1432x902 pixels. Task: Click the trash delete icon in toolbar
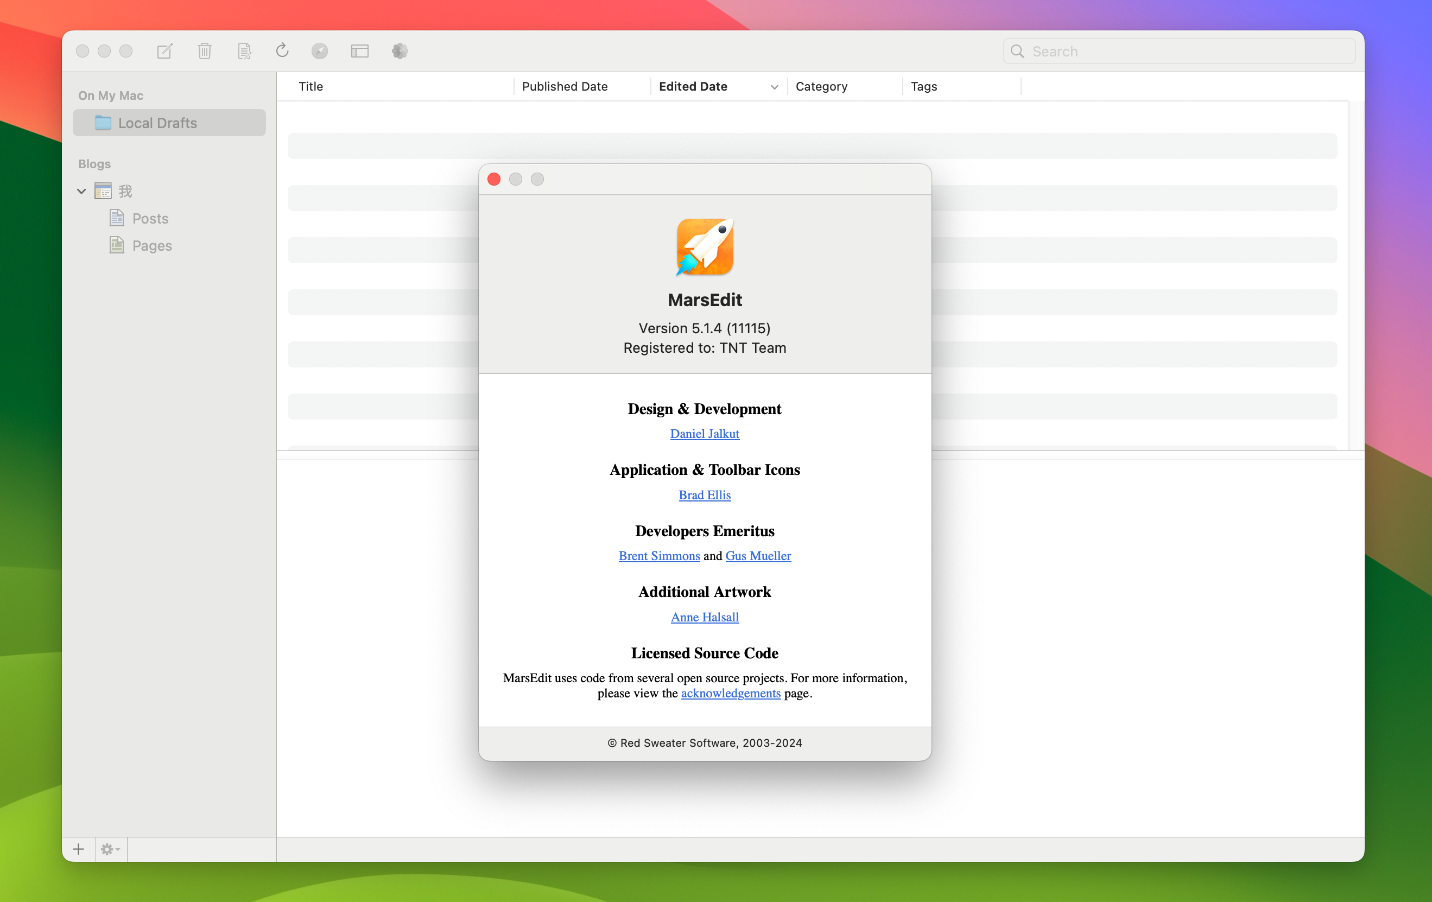pos(205,51)
